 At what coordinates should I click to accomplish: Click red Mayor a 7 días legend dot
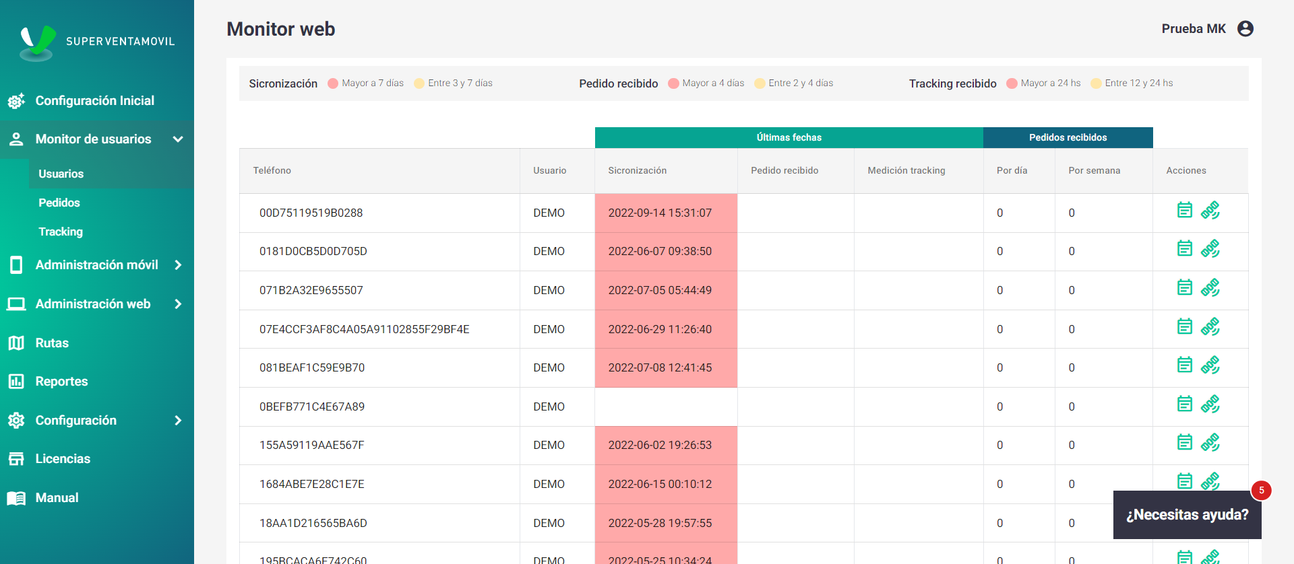(x=333, y=83)
